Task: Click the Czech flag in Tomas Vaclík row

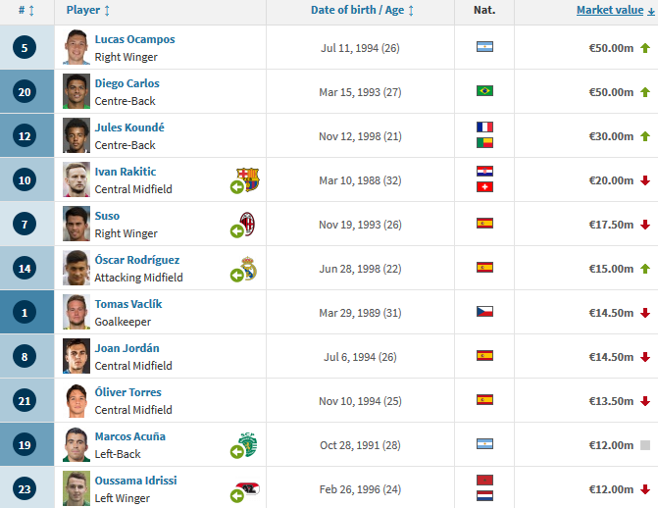Action: pos(484,312)
